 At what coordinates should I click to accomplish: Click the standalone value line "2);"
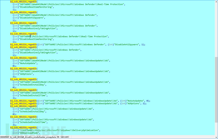tap(15, 76)
